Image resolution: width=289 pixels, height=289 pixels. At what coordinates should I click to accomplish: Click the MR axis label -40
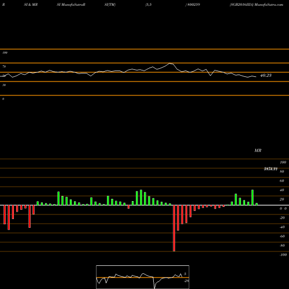tap(282, 227)
